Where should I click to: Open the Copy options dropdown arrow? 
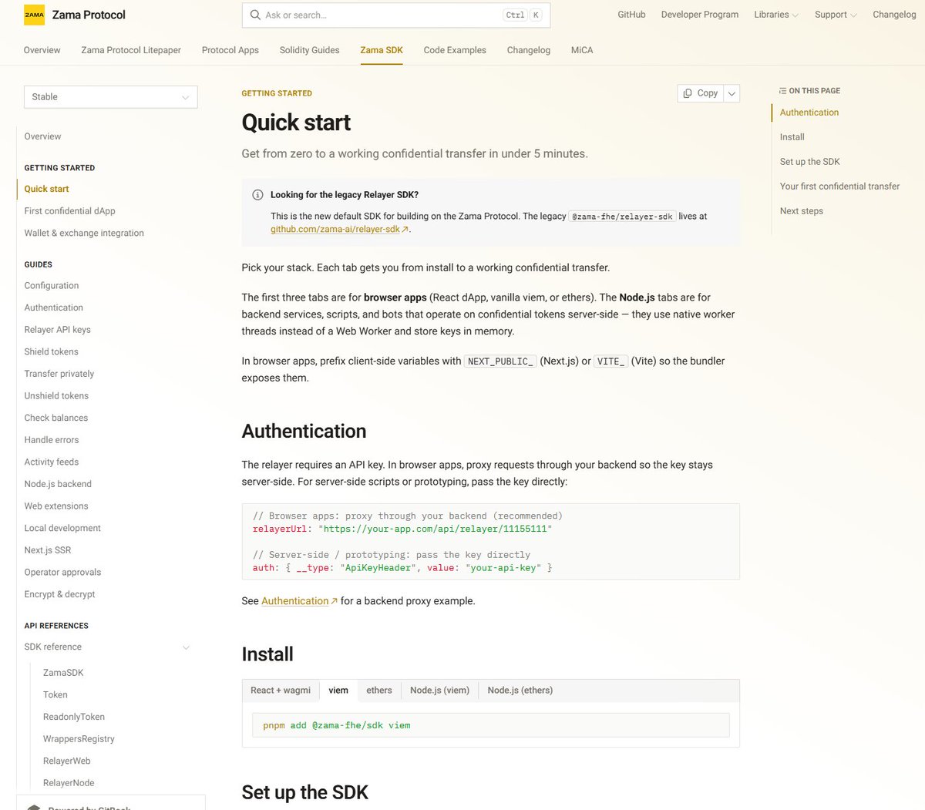coord(732,93)
